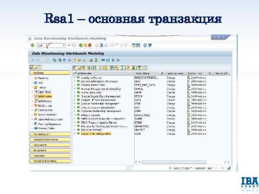
Task: Select Financial Management & Controlling InfoArea
Action: coord(101,89)
